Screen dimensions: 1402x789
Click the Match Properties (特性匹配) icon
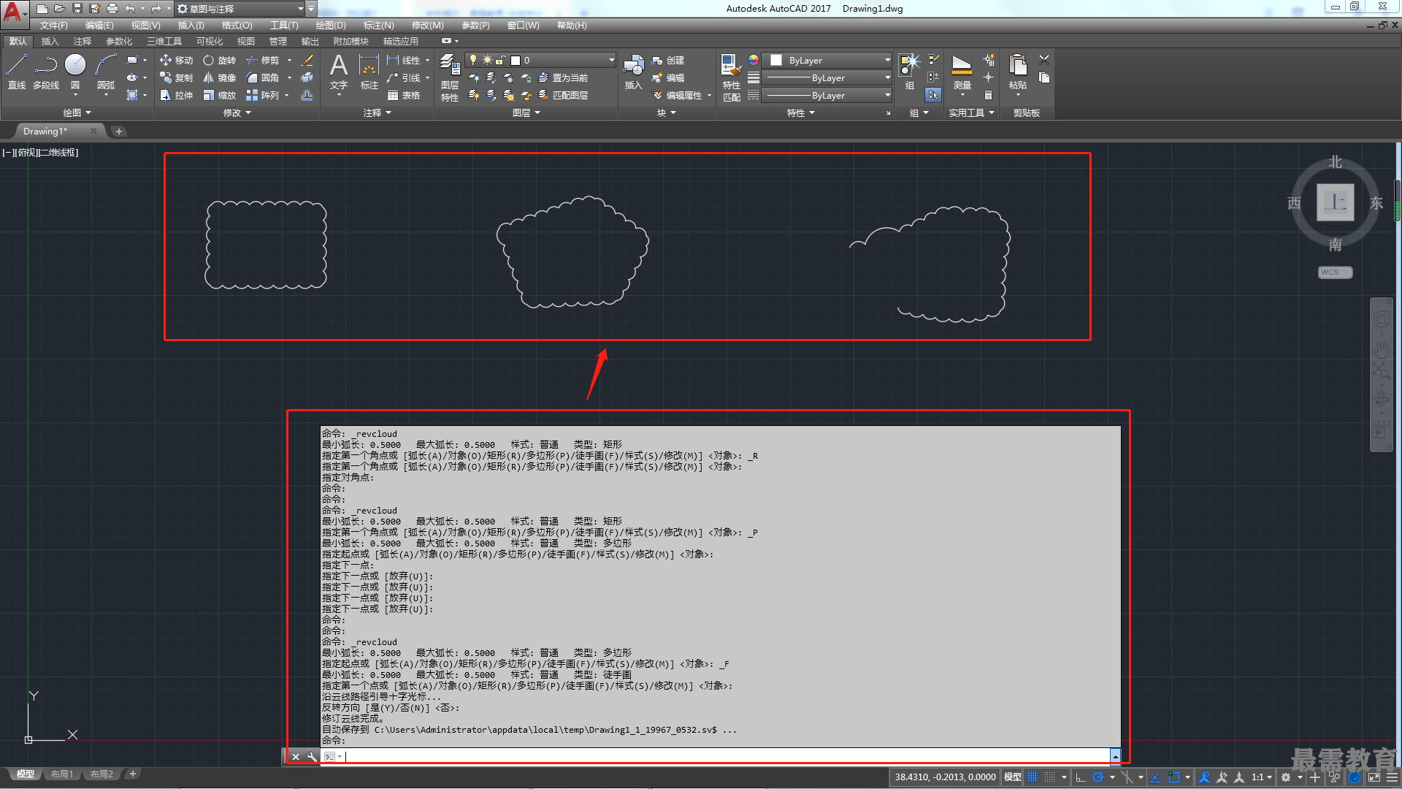pos(731,77)
